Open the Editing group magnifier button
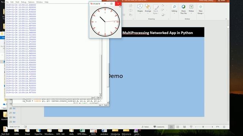 [x=174, y=9]
